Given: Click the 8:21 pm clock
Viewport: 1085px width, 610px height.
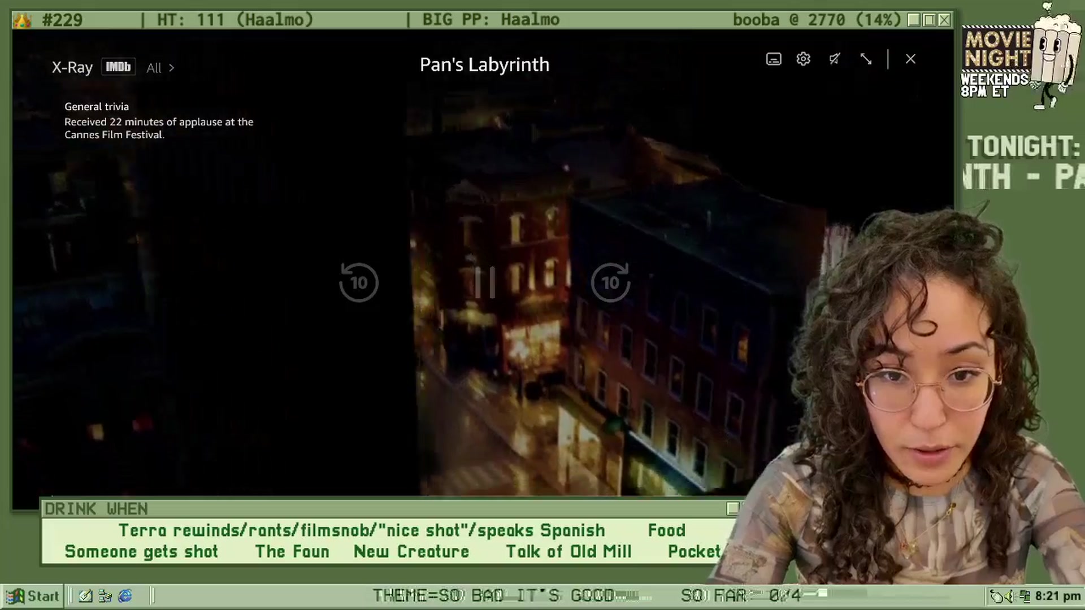Looking at the screenshot, I should pos(1058,596).
